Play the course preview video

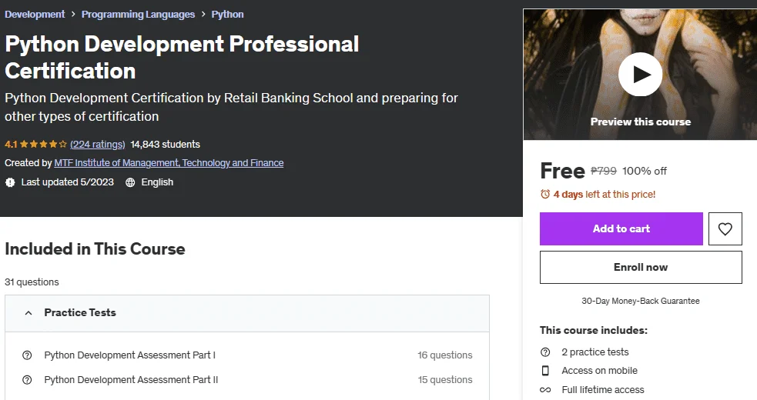point(640,75)
